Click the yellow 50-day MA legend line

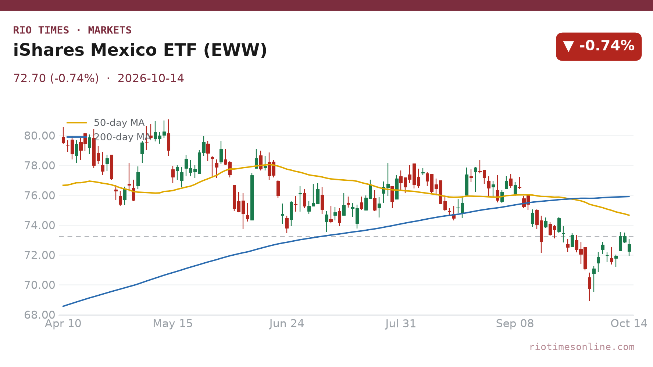click(77, 123)
